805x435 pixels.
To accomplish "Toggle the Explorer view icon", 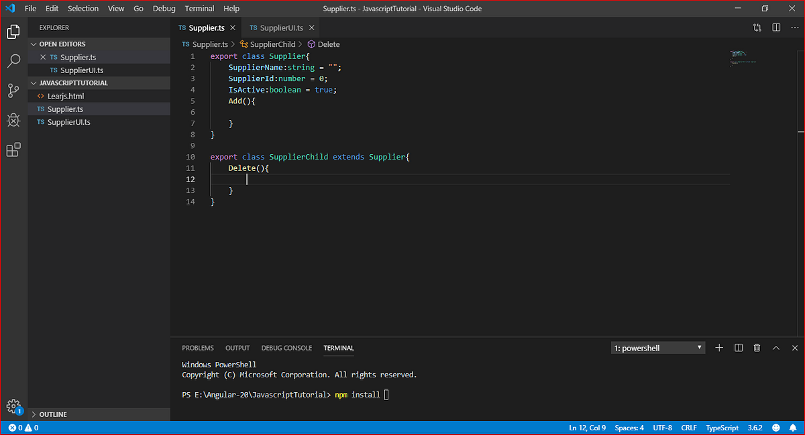I will (x=13, y=32).
